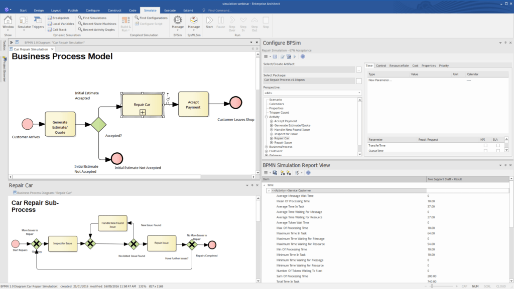Click the browse button beside Select Package
The image size is (514, 289).
point(359,81)
